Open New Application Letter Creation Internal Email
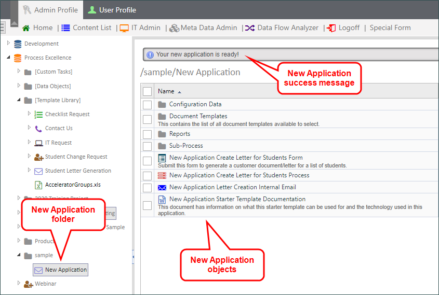Viewport: 439px width, 295px height. (232, 187)
